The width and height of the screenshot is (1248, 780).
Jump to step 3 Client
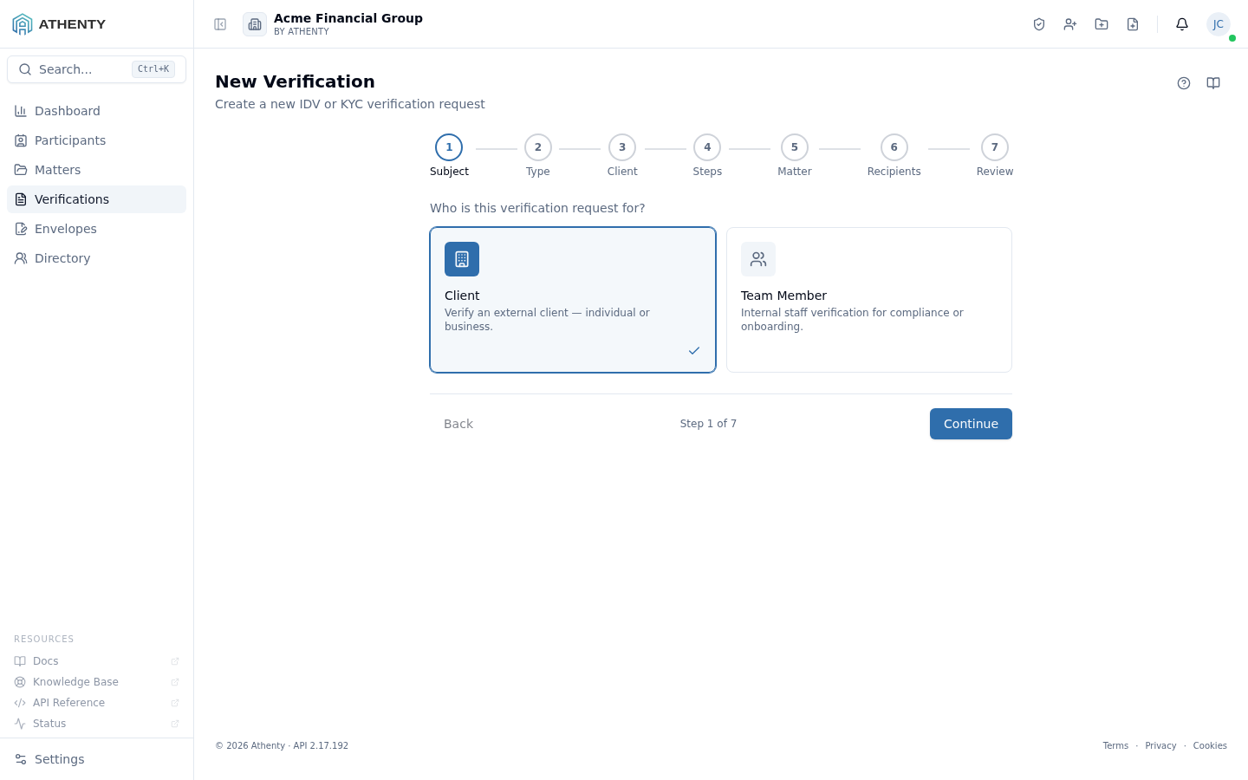tap(622, 156)
